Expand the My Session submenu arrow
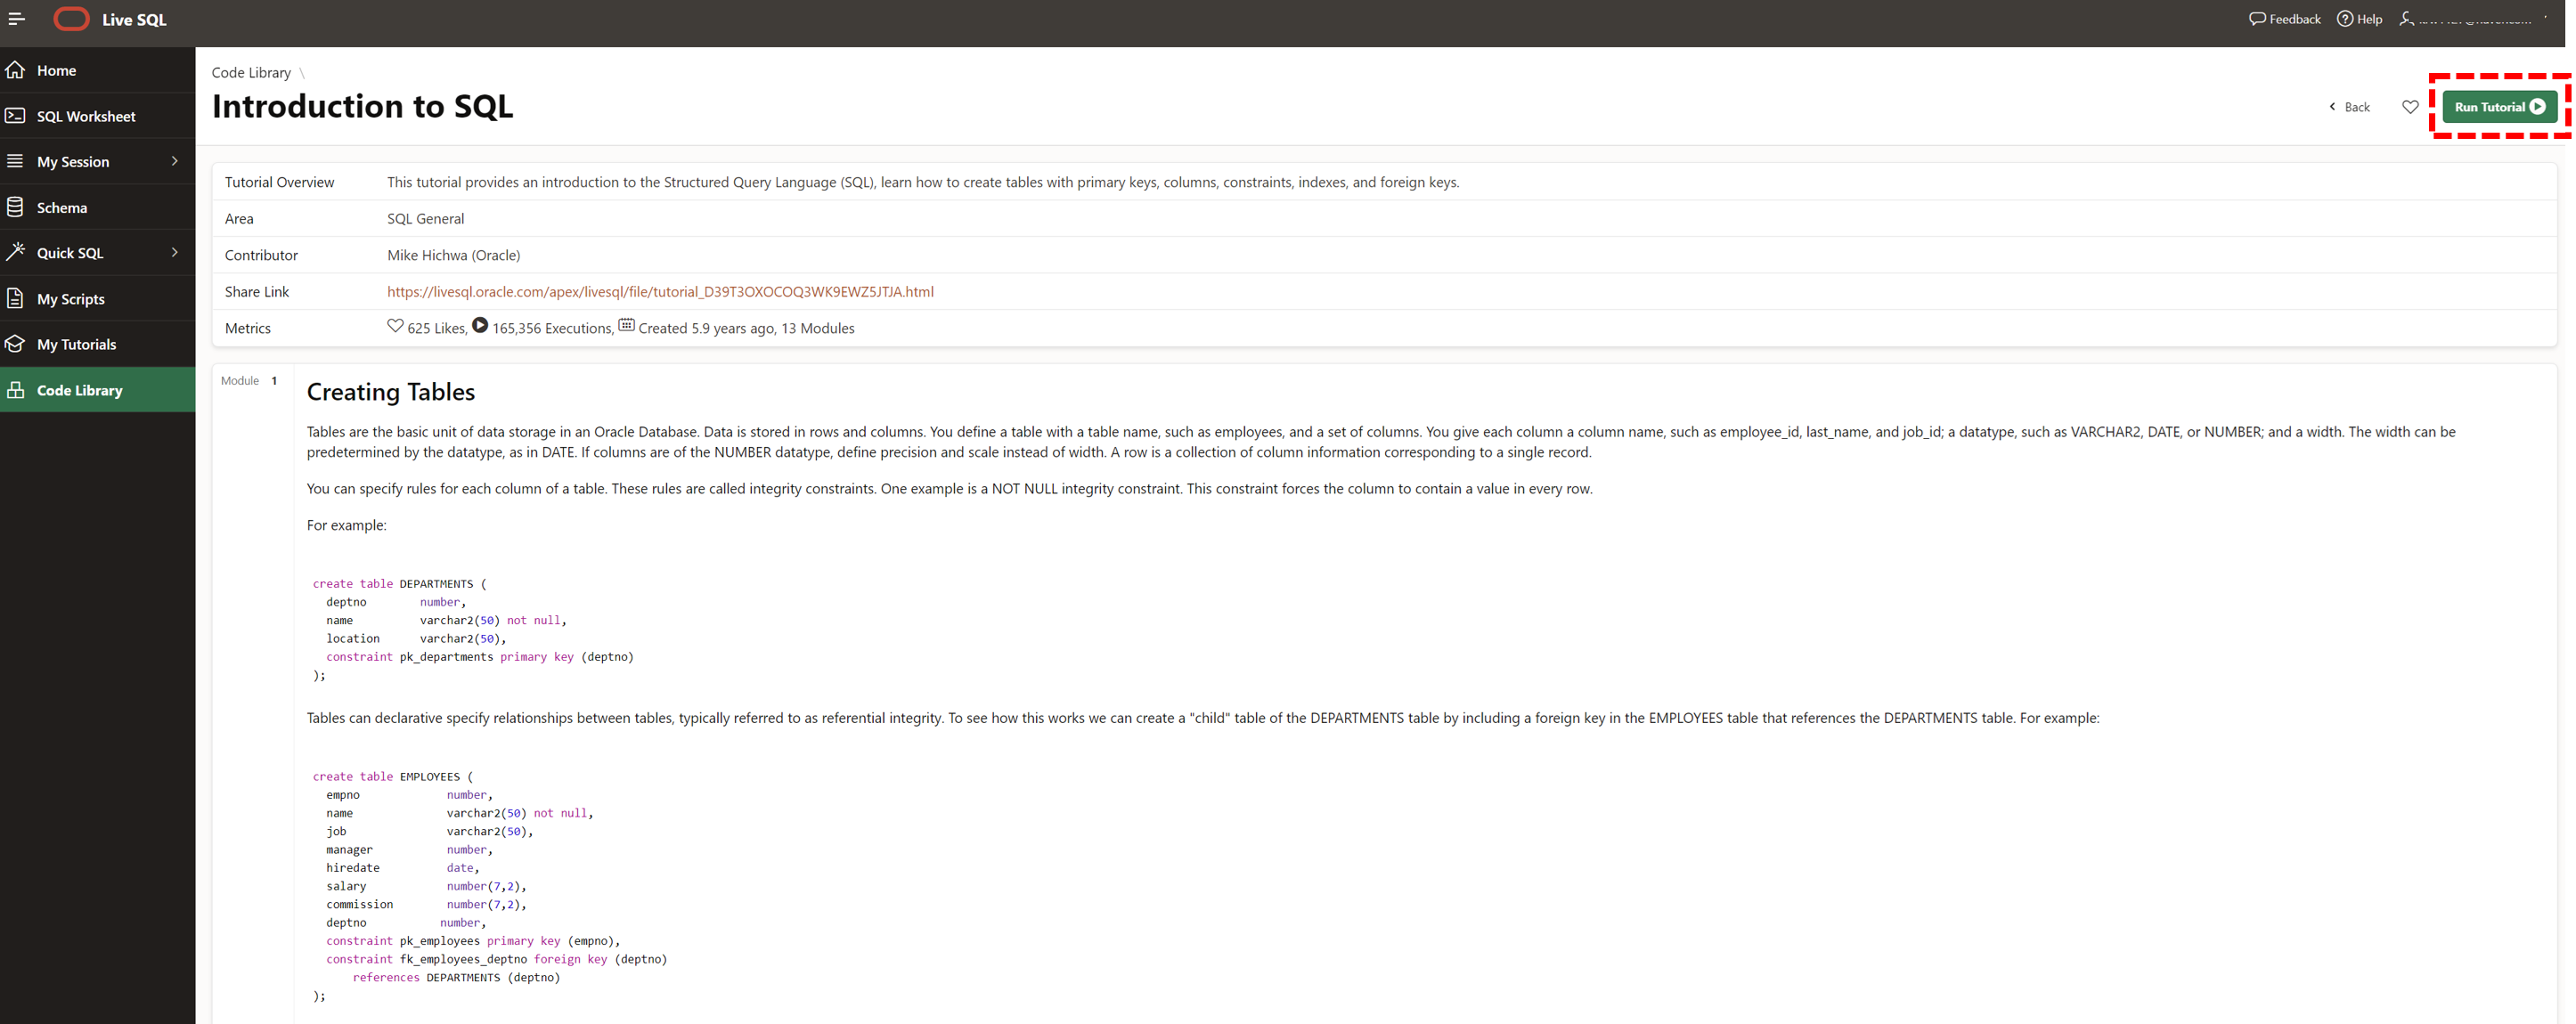This screenshot has height=1024, width=2576. coord(175,161)
